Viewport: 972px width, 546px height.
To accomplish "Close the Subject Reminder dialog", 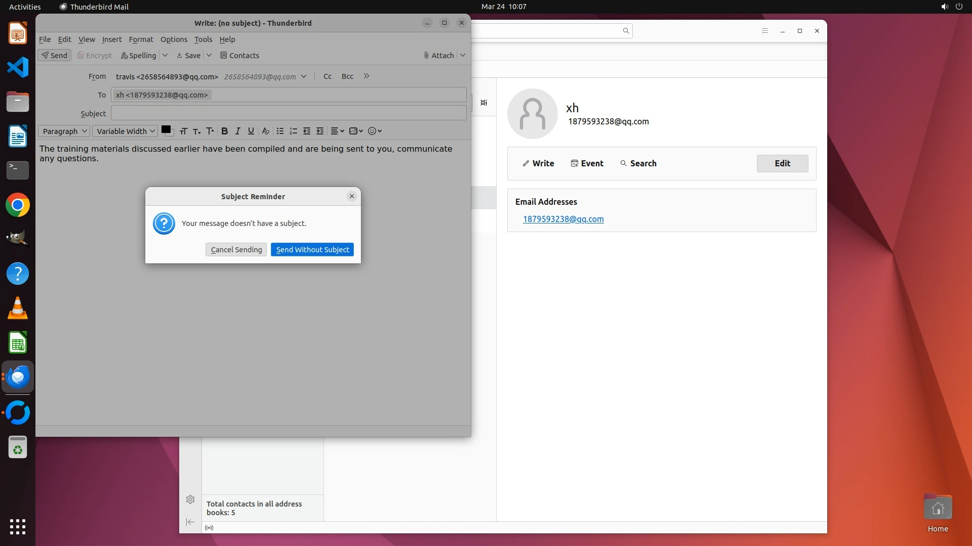I will coord(352,196).
